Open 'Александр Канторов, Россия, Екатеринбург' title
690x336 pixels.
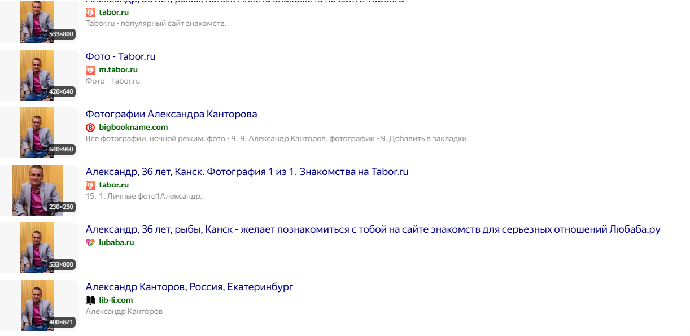tap(189, 287)
